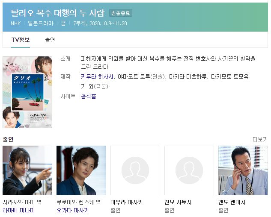The width and height of the screenshot is (271, 217).
Task: Select 진보 사토시 placeholder avatar icon
Action: [x=189, y=170]
